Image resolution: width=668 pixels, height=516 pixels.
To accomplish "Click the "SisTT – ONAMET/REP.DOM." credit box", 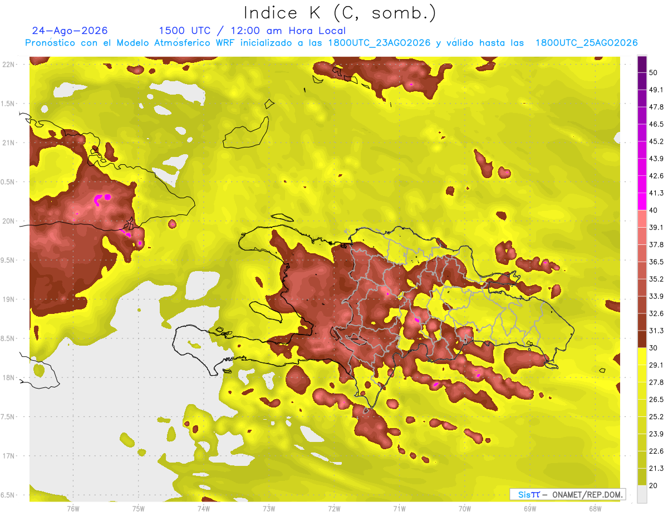I will click(x=567, y=494).
